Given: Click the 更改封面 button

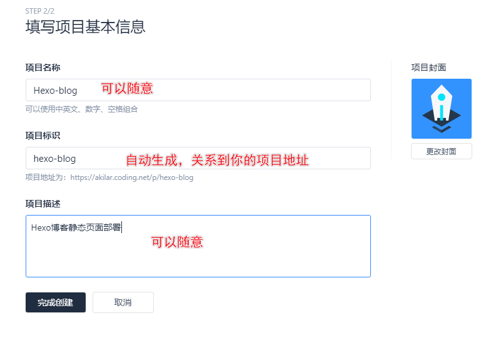Looking at the screenshot, I should [x=441, y=151].
